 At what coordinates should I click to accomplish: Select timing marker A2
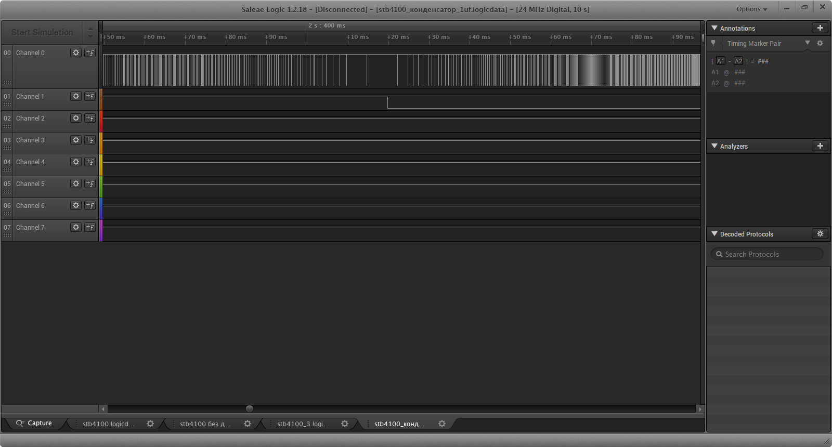(738, 61)
